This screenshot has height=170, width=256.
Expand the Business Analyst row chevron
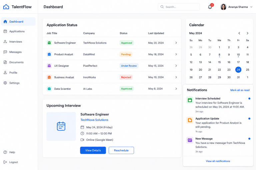point(176,77)
